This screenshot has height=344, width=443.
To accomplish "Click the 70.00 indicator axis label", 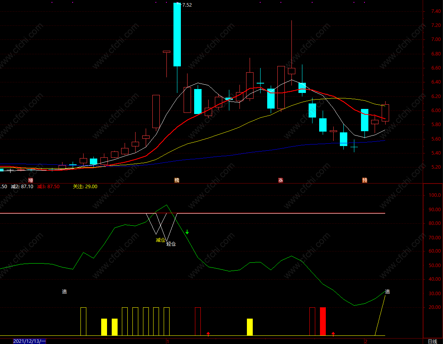I will 435,237.
